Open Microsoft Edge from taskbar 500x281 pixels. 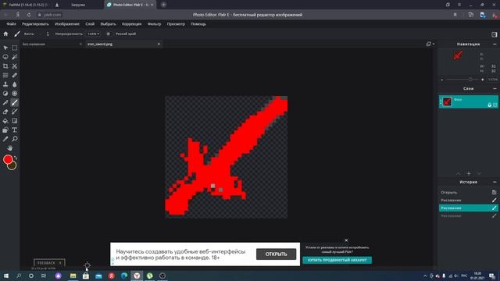[124, 276]
